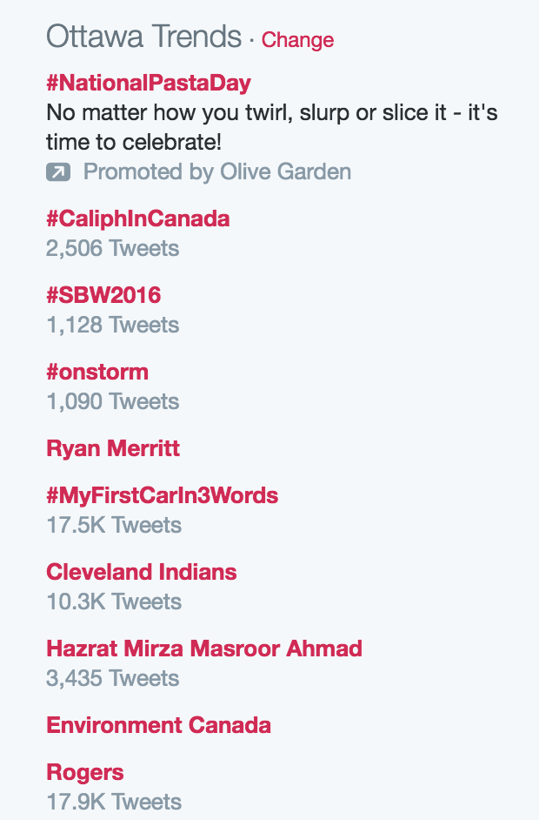Select the Rogers trending topic
The height and width of the screenshot is (820, 539).
click(x=85, y=772)
